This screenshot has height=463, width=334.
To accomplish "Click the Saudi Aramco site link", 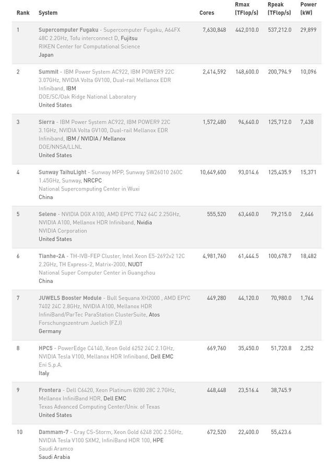I will 56,449.
